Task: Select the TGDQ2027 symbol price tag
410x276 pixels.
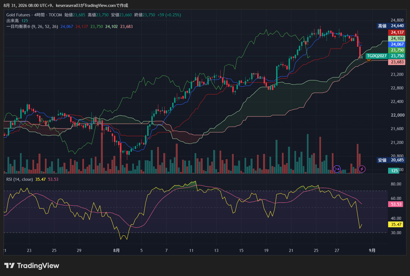Action: (377, 56)
